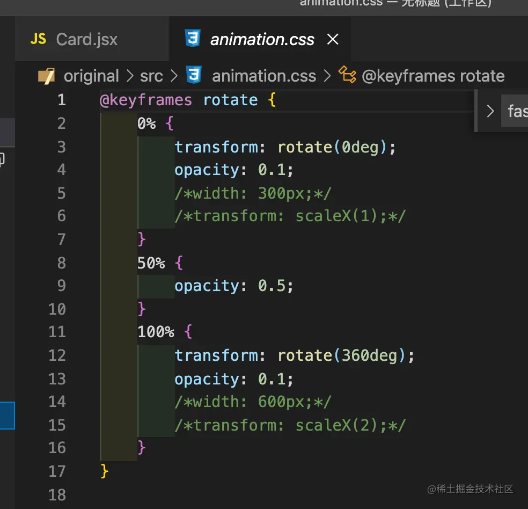This screenshot has width=528, height=509.
Task: Focus the find input showing 'fas'
Action: click(x=515, y=111)
